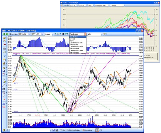Image resolution: width=161 pixels, height=133 pixels.
Task: Select the dotted trend line tool
Action: point(4,96)
